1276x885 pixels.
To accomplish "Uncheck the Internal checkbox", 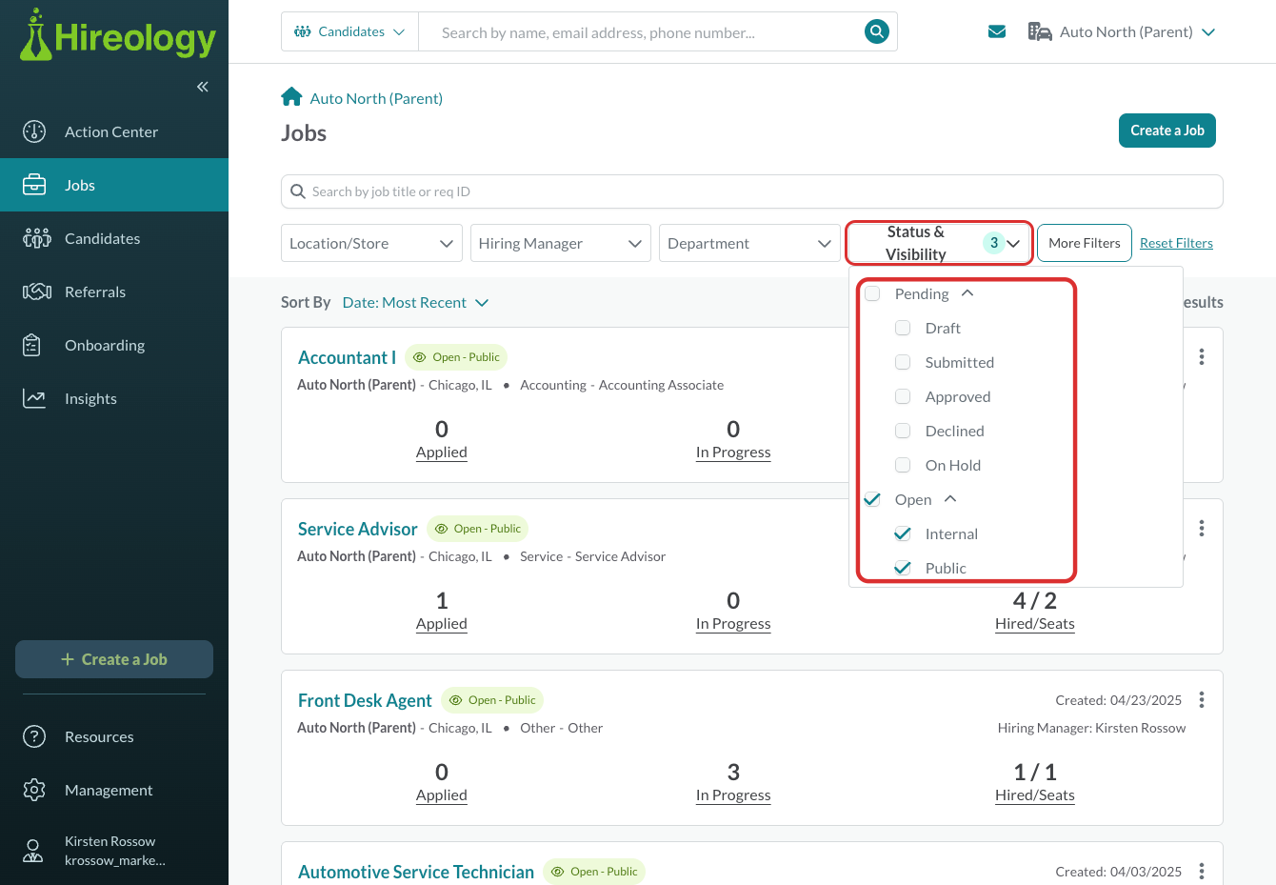I will pos(903,533).
